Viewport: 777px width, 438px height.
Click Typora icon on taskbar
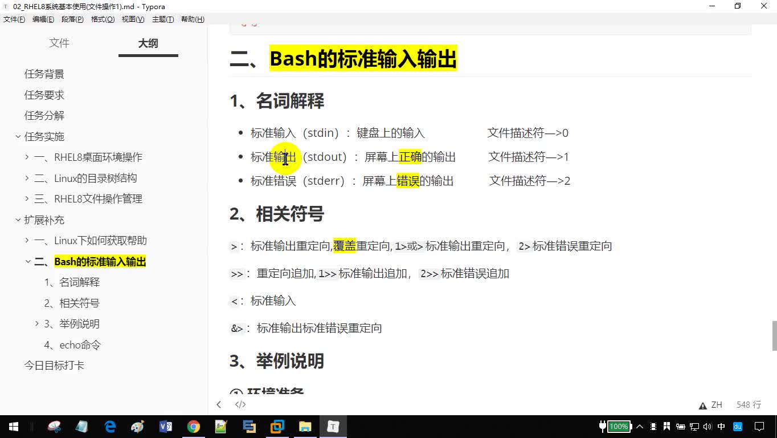(333, 427)
